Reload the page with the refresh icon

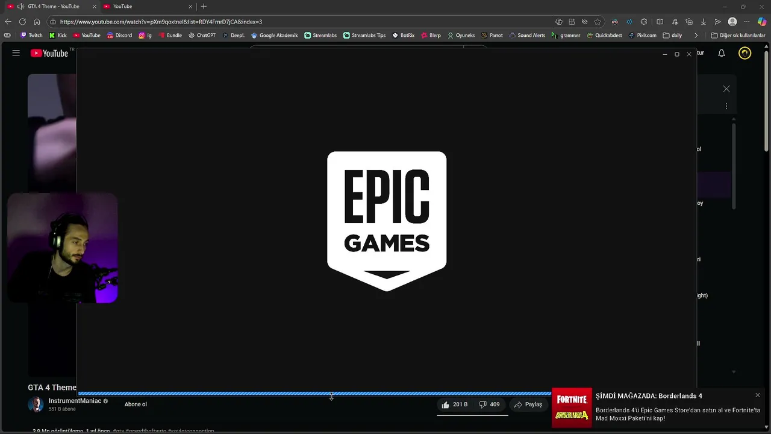point(22,22)
